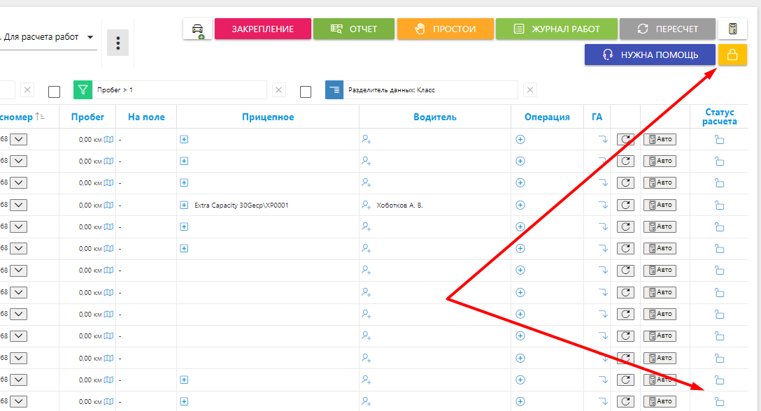Image resolution: width=761 pixels, height=411 pixels.
Task: Open ЖУРНАЛ РАБОТ work log
Action: 557,29
